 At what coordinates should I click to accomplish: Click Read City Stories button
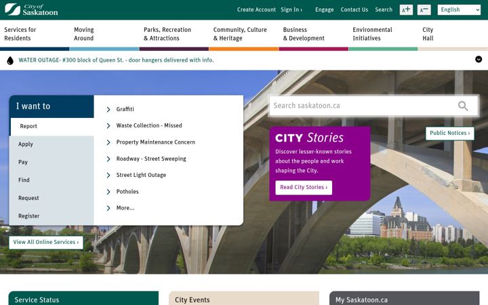pyautogui.click(x=304, y=187)
